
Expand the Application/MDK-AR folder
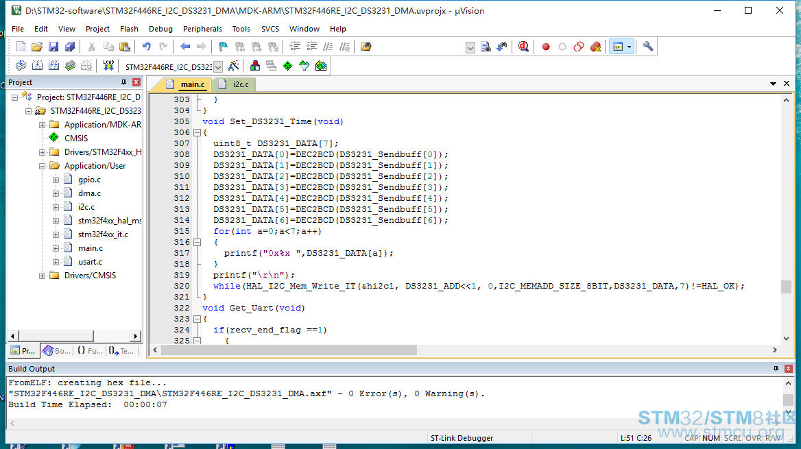tap(43, 125)
